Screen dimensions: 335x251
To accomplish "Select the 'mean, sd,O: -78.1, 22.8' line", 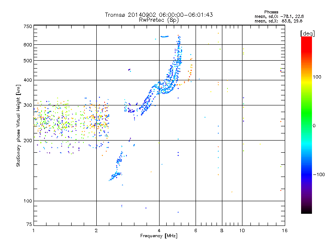I will point(279,16).
